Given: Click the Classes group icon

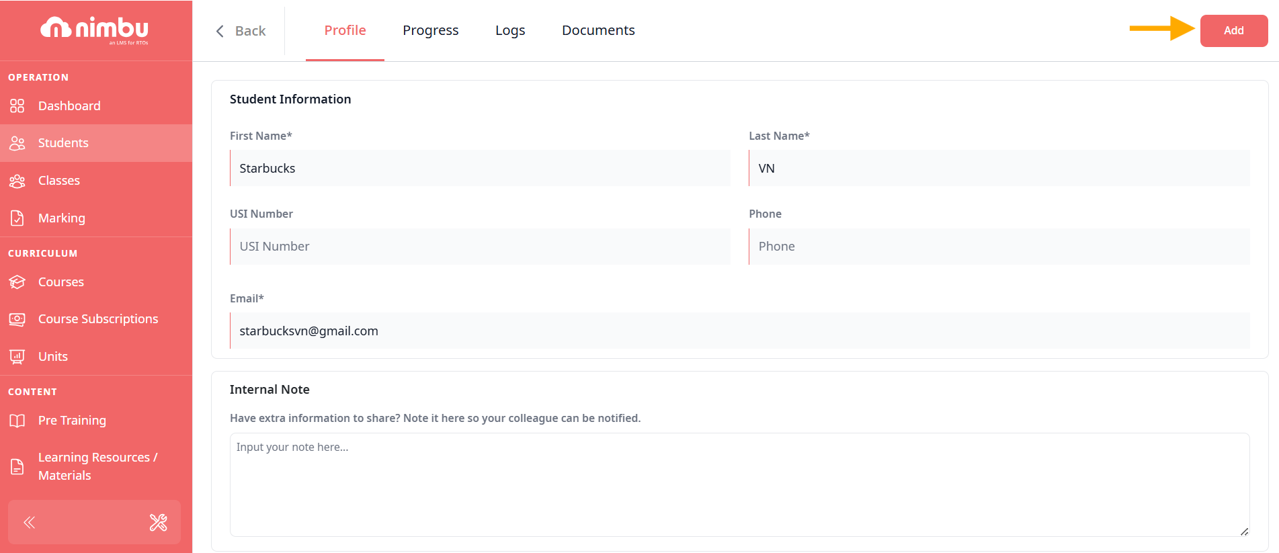Looking at the screenshot, I should pos(17,181).
